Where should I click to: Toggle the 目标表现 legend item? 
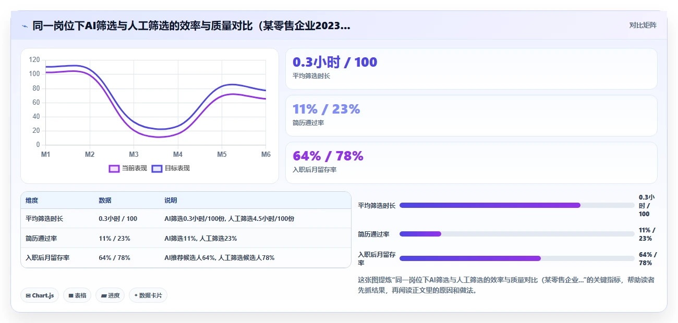point(171,168)
